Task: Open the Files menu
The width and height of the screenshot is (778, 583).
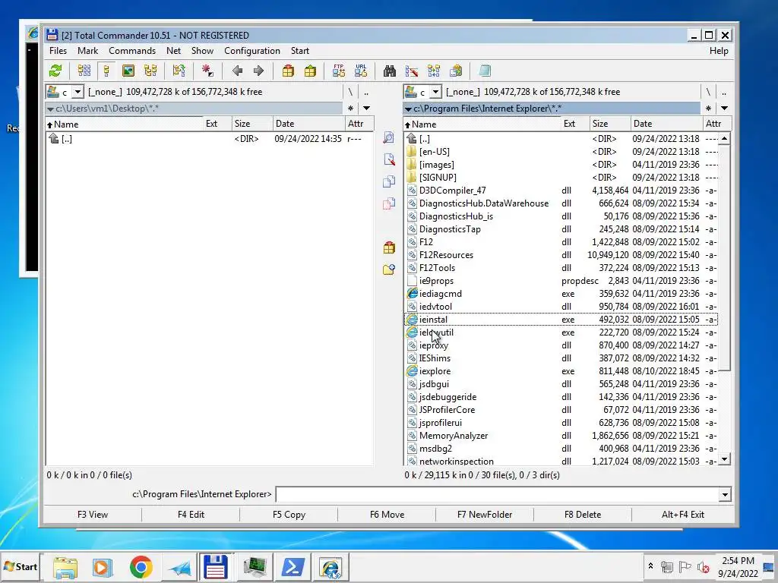Action: click(58, 51)
